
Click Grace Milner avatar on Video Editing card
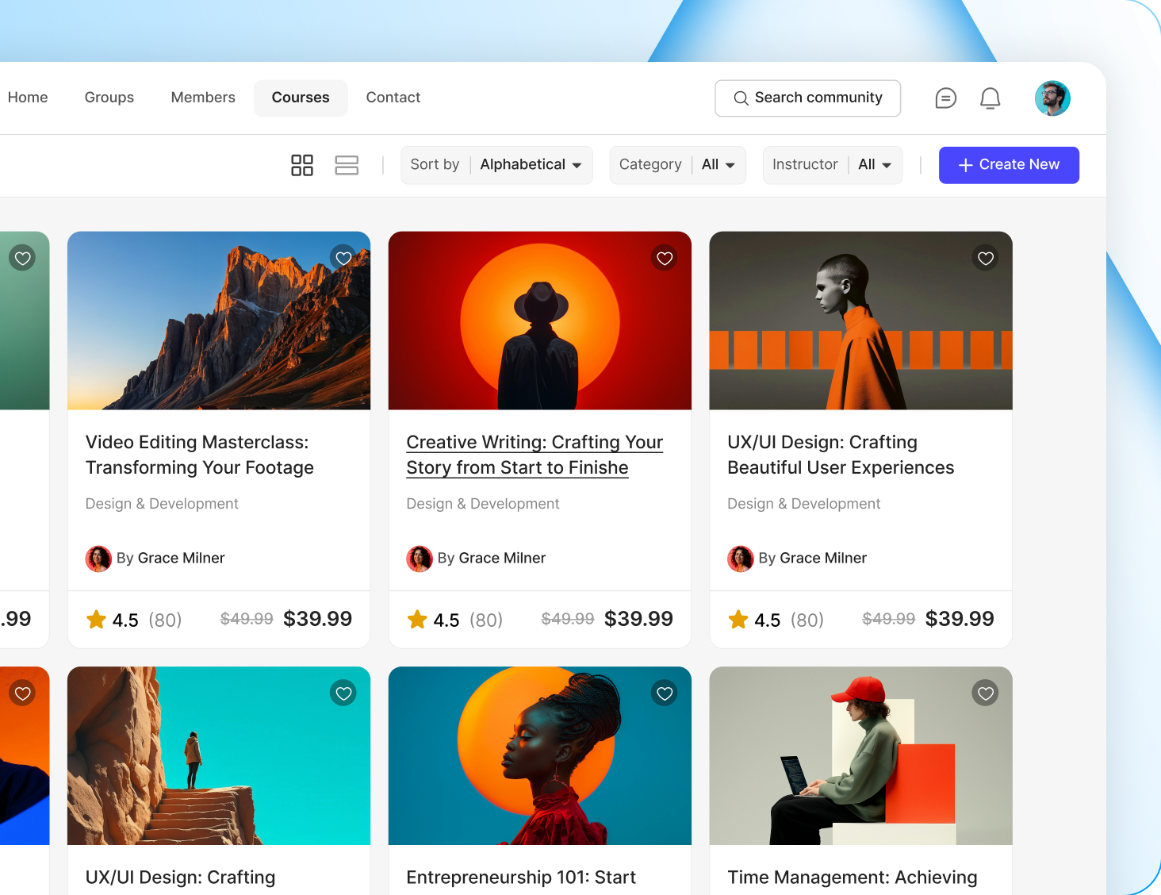coord(98,559)
